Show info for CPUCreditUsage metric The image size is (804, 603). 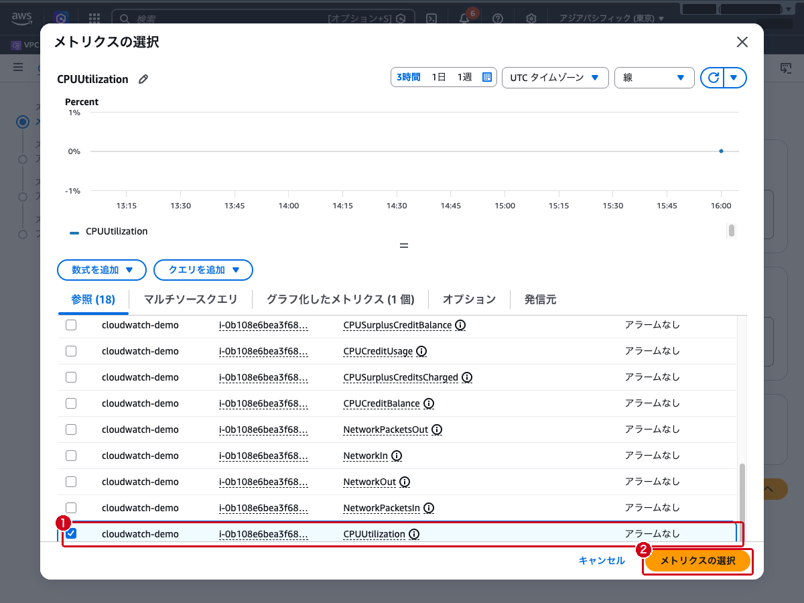[x=421, y=351]
